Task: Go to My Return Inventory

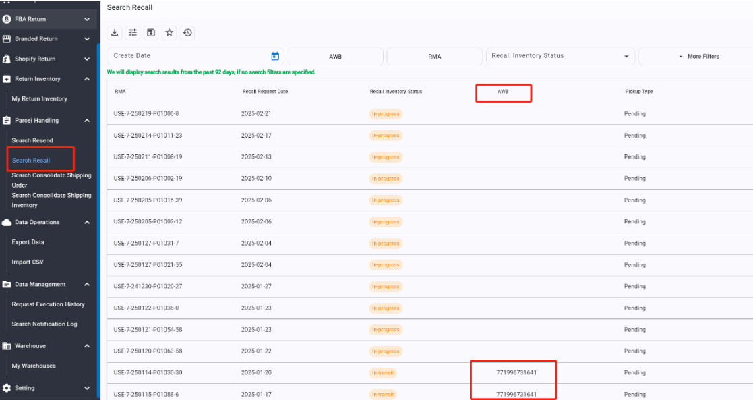Action: click(40, 98)
